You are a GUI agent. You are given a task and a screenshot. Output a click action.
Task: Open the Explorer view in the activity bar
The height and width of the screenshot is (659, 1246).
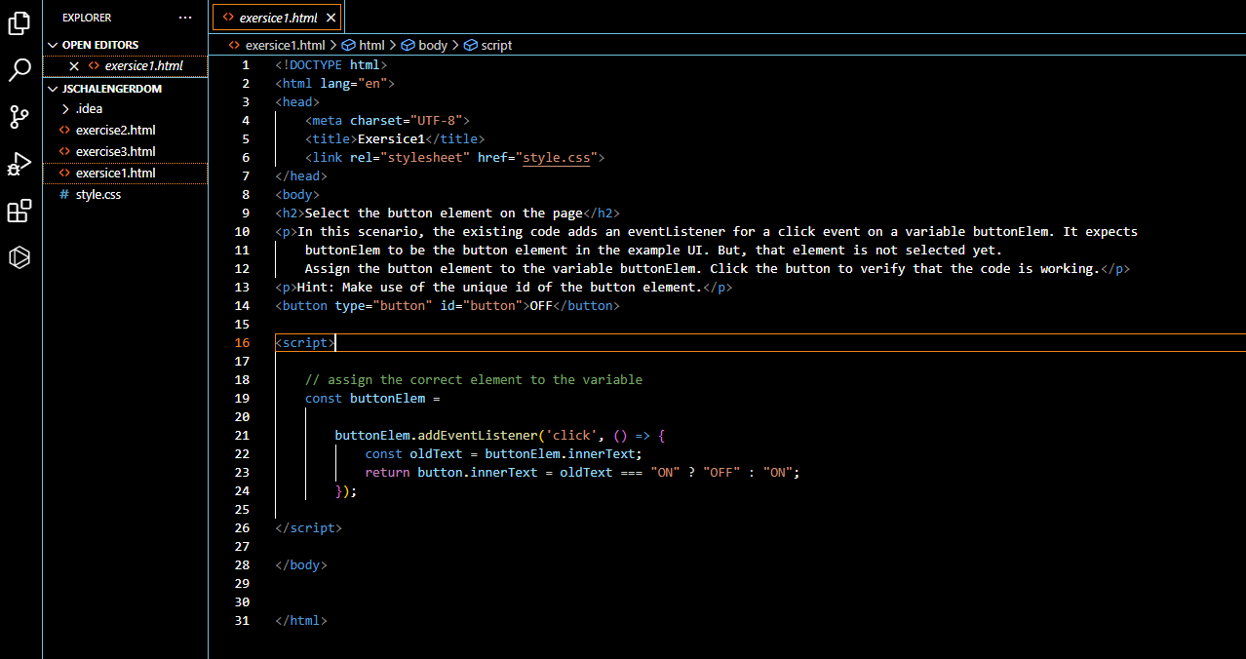coord(19,23)
